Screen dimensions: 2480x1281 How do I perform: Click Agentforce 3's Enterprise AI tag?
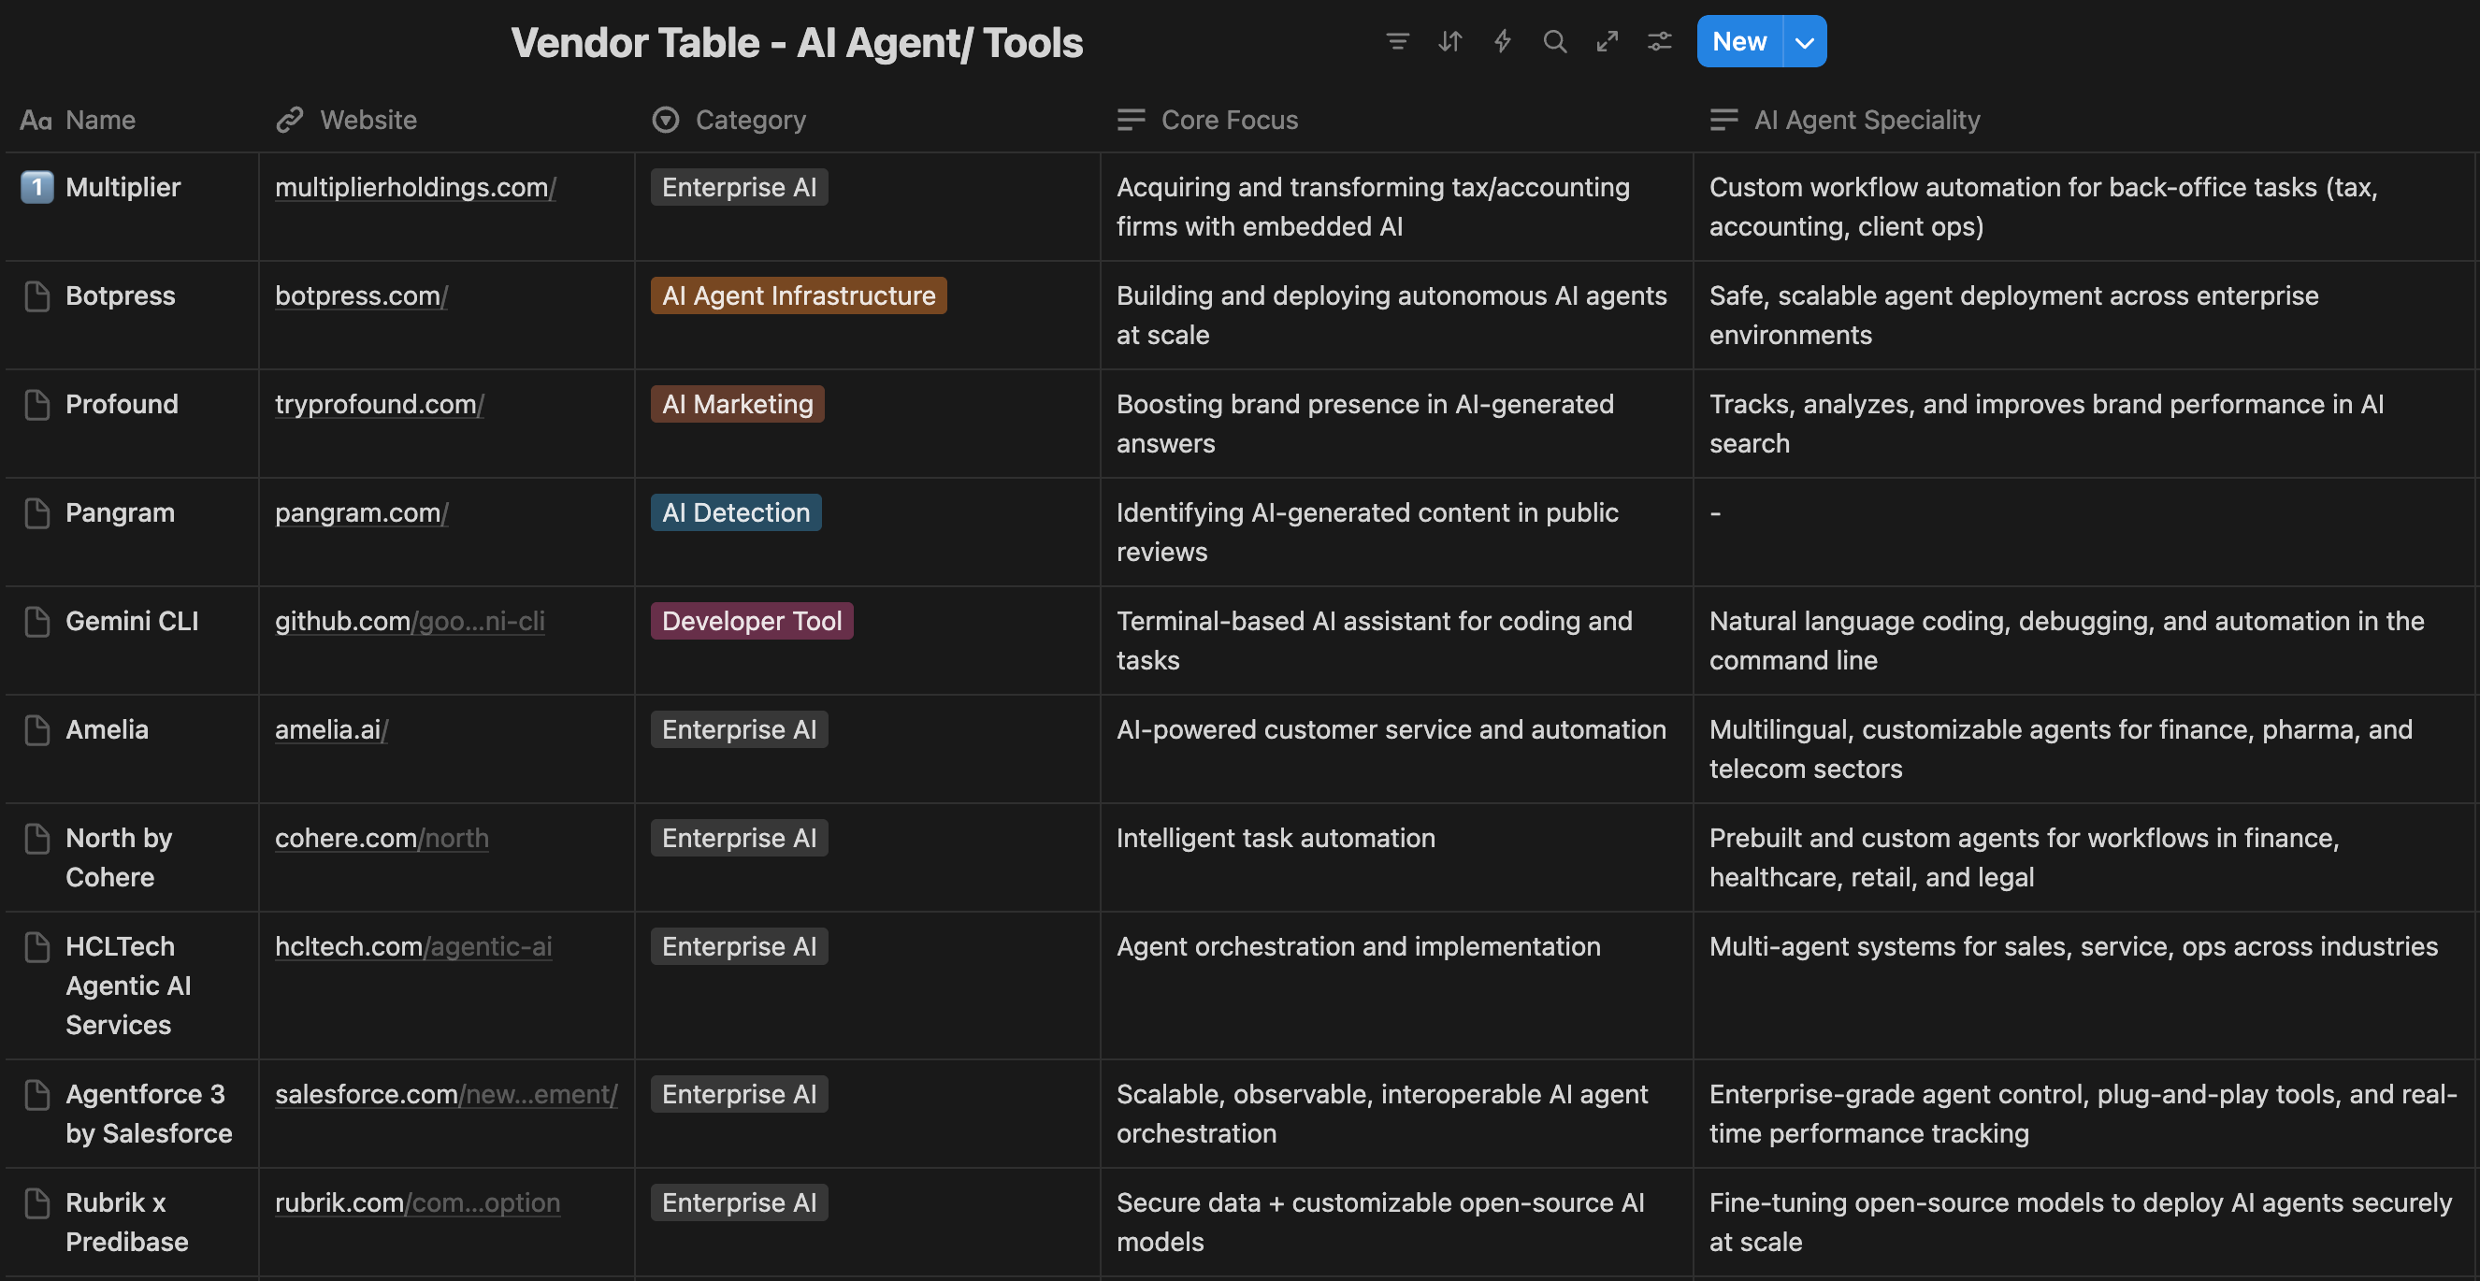point(739,1094)
